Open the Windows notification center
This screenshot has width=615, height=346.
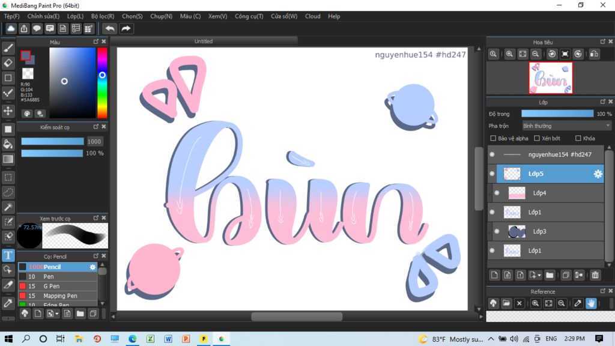599,339
